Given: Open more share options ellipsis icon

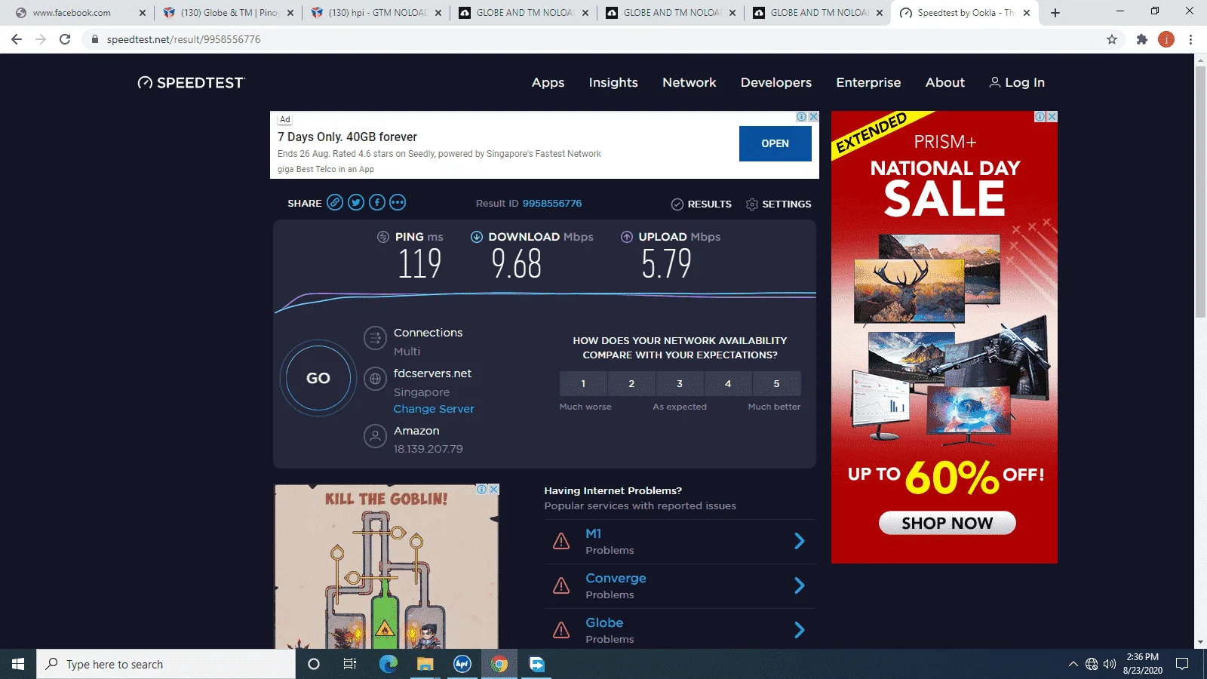Looking at the screenshot, I should click(x=398, y=202).
